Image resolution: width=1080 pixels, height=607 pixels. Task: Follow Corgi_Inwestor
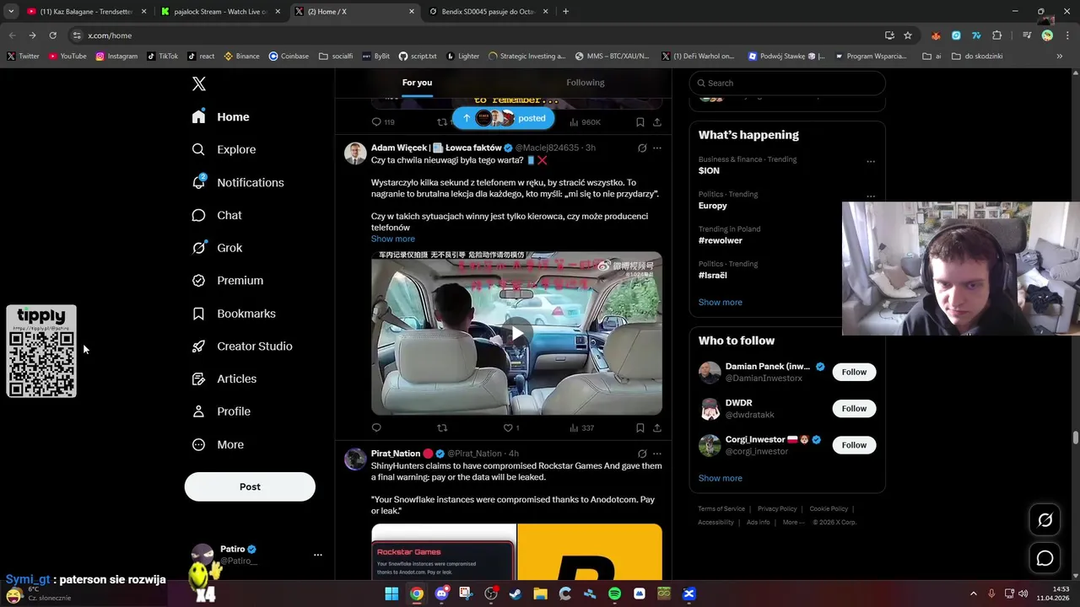(x=854, y=444)
